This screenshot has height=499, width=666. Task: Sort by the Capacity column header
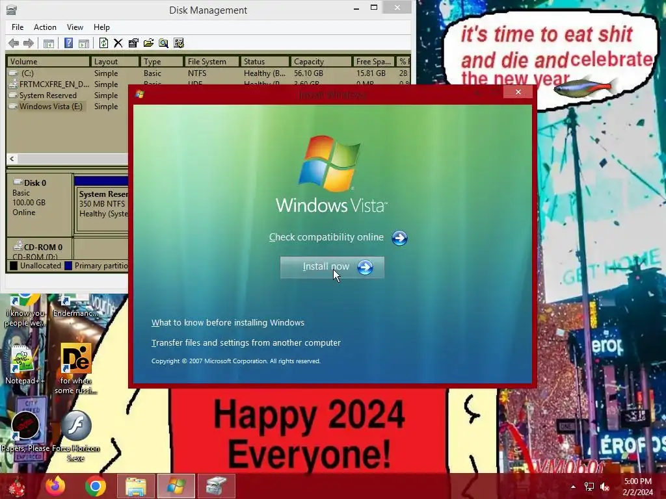[x=321, y=62]
